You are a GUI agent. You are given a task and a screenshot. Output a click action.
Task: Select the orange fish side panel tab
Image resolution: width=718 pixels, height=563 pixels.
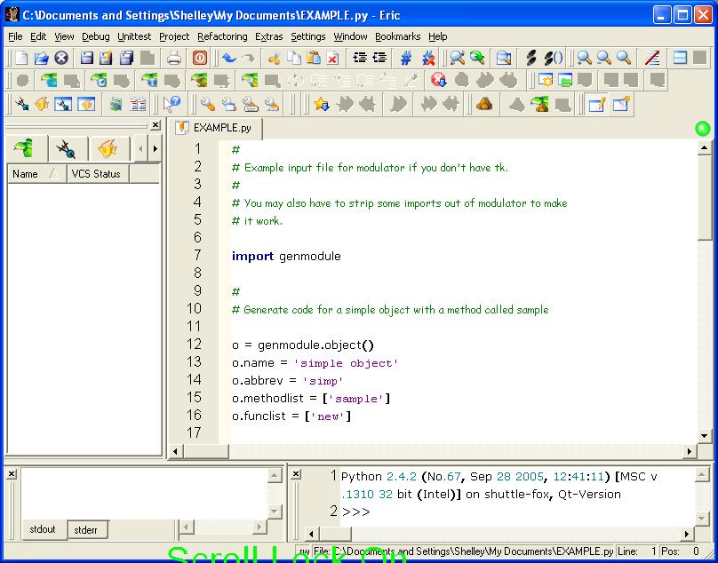point(108,149)
